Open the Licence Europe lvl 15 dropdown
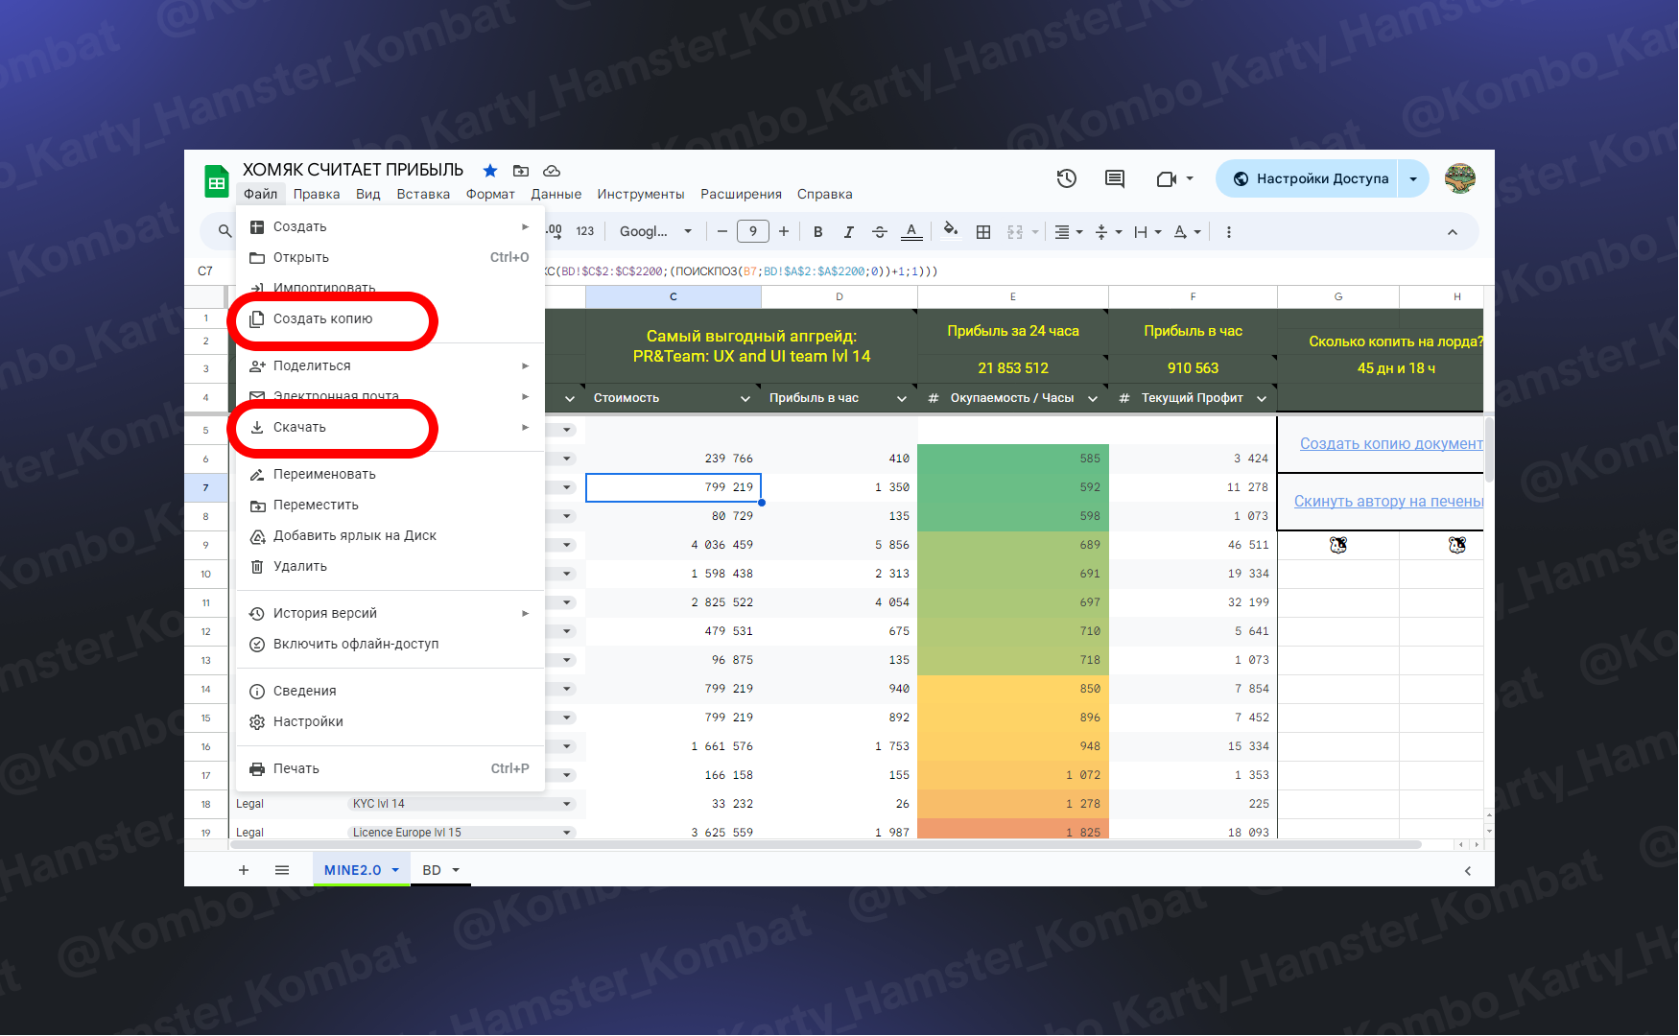Screen dimensions: 1679x1036 [x=567, y=833]
